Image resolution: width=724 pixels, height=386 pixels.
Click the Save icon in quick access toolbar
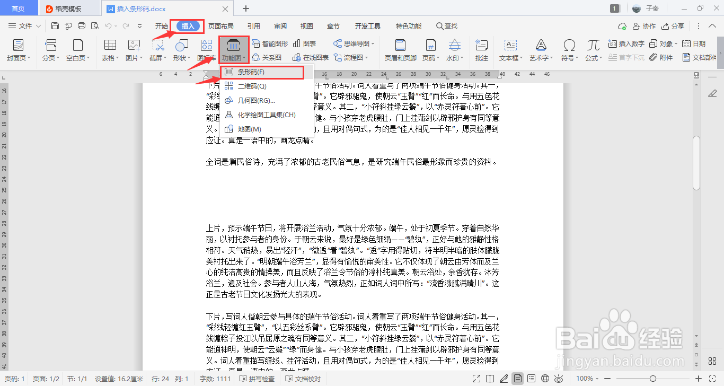click(x=55, y=26)
